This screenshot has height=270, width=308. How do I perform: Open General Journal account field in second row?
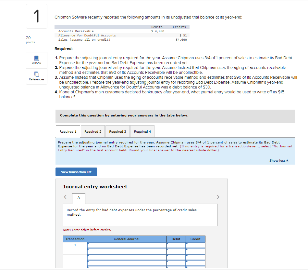point(127,251)
